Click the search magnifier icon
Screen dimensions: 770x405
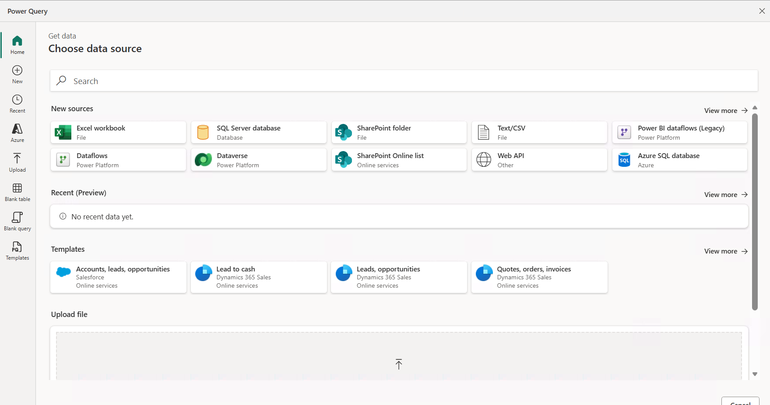coord(61,81)
